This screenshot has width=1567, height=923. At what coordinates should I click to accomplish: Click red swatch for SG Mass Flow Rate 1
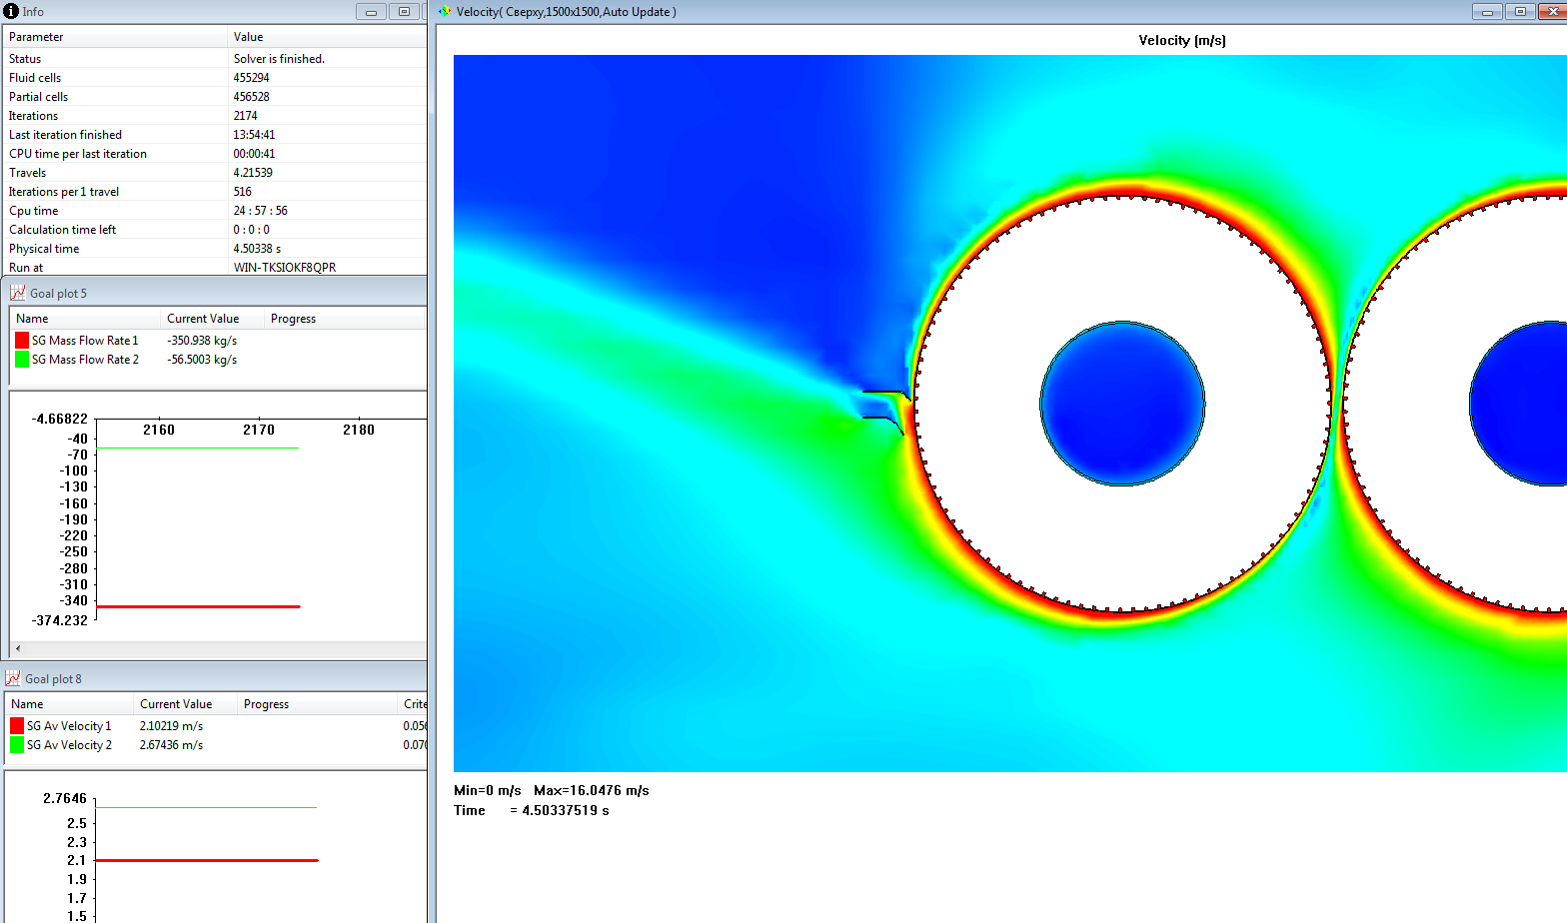pos(22,341)
